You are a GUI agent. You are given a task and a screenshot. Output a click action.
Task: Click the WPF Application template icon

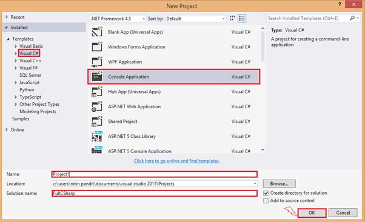click(x=97, y=62)
